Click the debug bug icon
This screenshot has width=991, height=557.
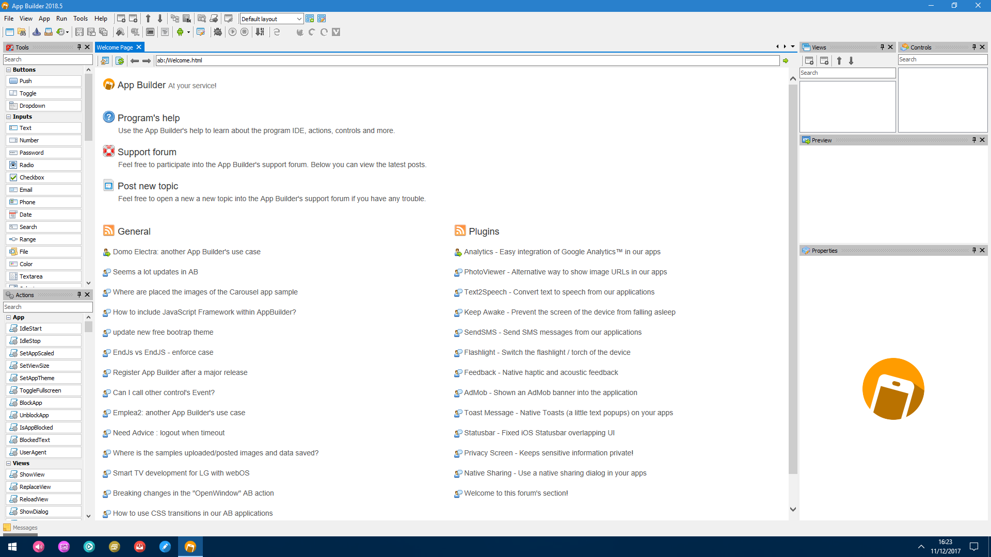218,32
